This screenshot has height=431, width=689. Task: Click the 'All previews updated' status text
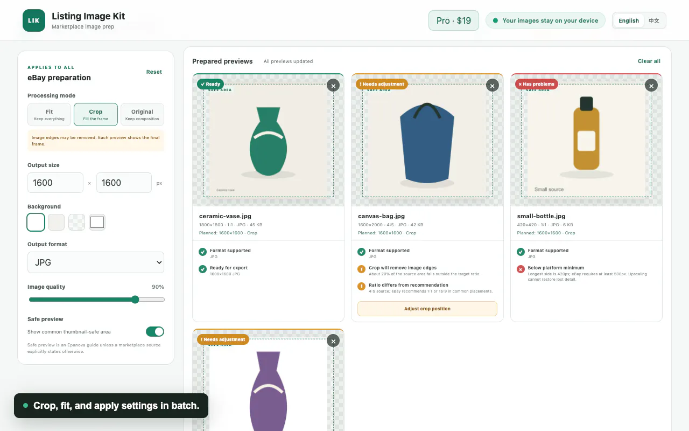(x=288, y=61)
